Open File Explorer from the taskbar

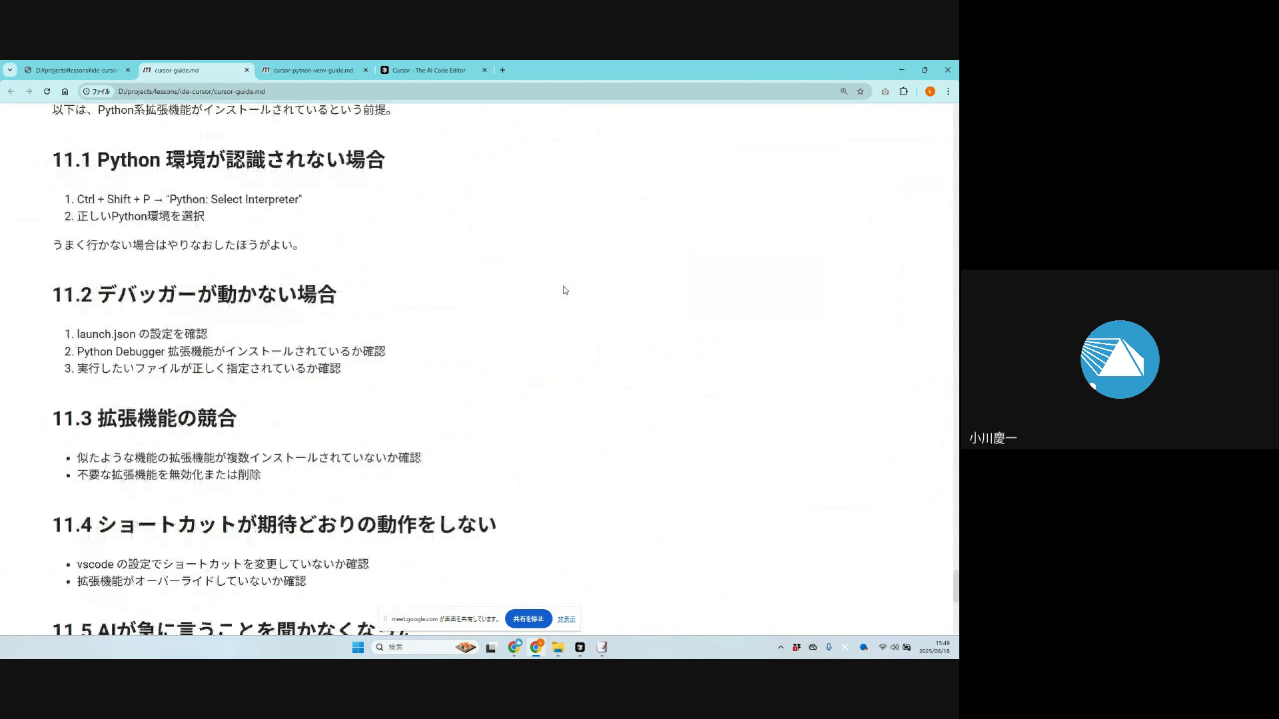(558, 647)
